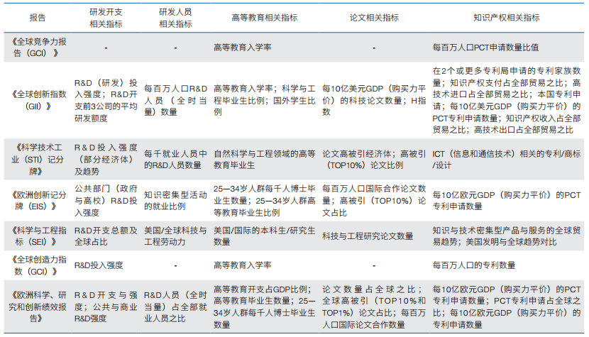
Task: Click the 全球创造力指数 row's 高等教育入学率 cell
Action: click(x=242, y=265)
